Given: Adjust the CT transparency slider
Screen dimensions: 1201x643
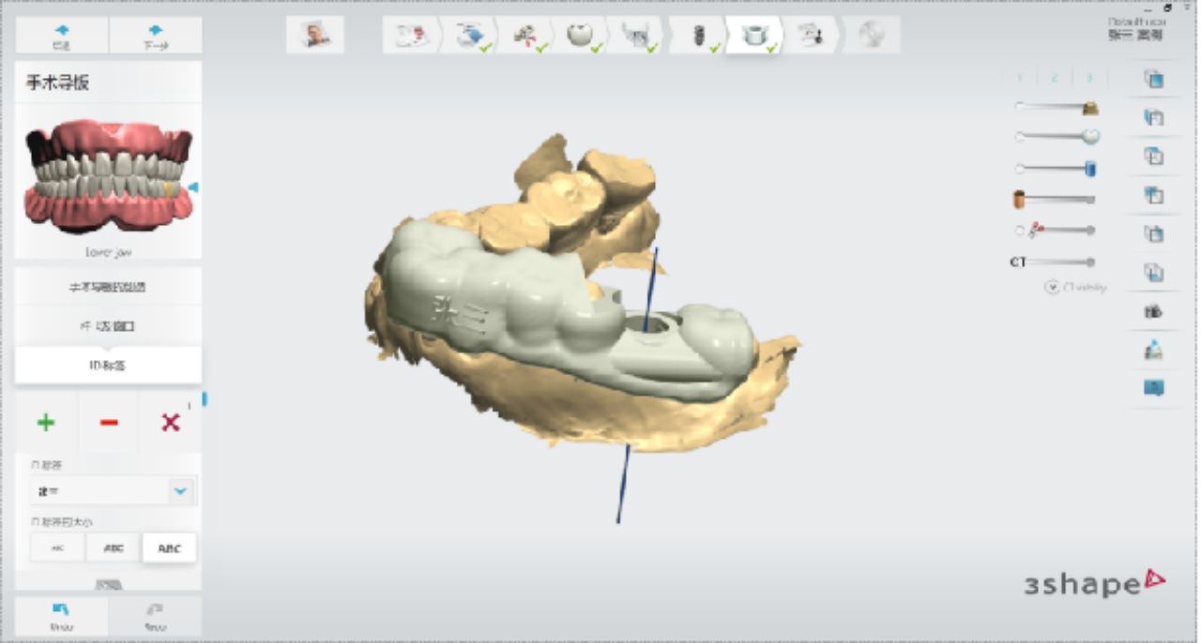Looking at the screenshot, I should (x=1056, y=262).
